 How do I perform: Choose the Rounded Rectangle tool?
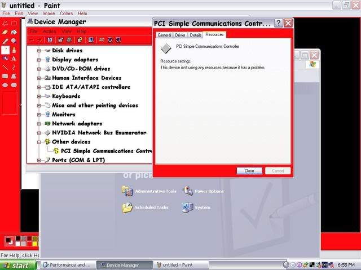pos(14,85)
